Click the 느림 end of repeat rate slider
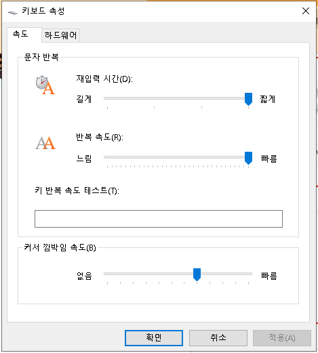Image resolution: width=318 pixels, height=353 pixels. [x=84, y=159]
